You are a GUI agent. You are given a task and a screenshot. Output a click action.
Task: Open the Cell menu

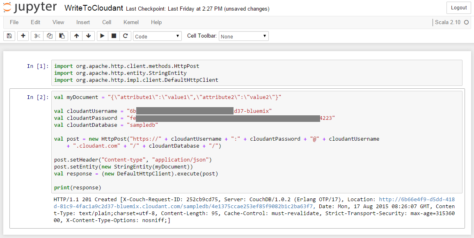(x=107, y=22)
